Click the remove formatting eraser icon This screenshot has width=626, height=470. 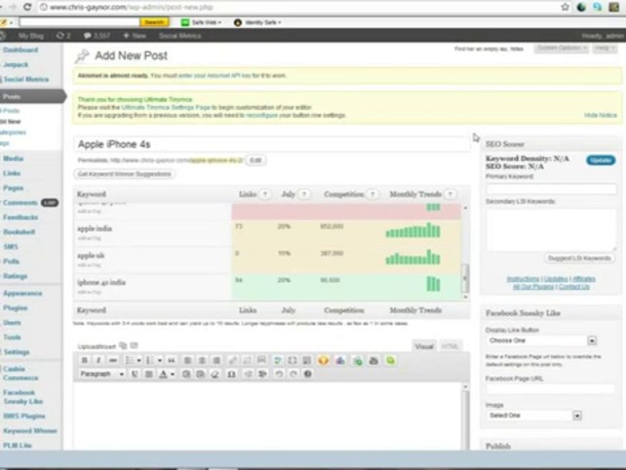[x=215, y=374]
